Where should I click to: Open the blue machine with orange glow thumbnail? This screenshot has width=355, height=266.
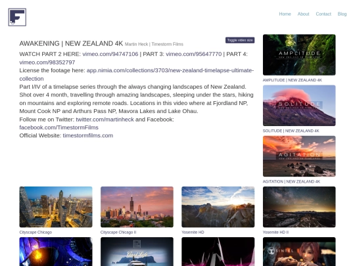tap(56, 252)
